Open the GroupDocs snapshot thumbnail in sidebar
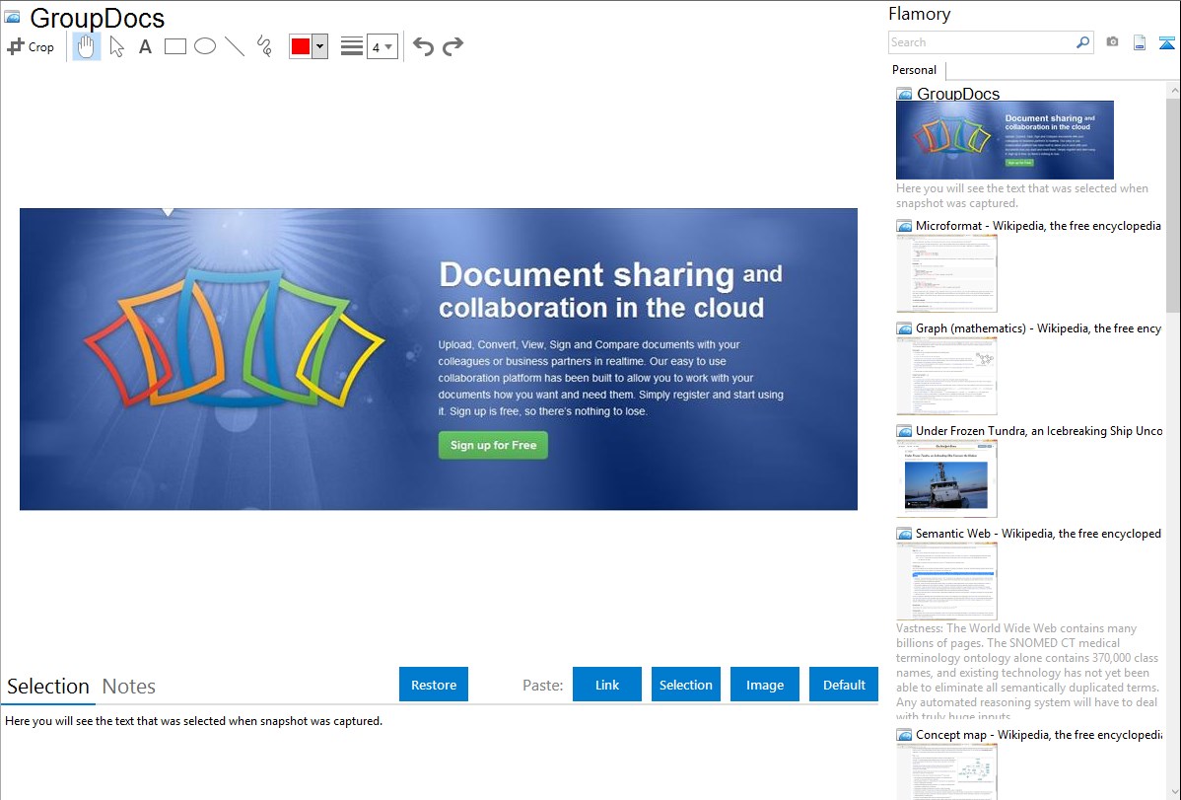The width and height of the screenshot is (1181, 800). pyautogui.click(x=1005, y=140)
